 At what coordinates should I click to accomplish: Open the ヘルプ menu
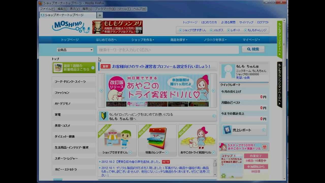pos(140,9)
